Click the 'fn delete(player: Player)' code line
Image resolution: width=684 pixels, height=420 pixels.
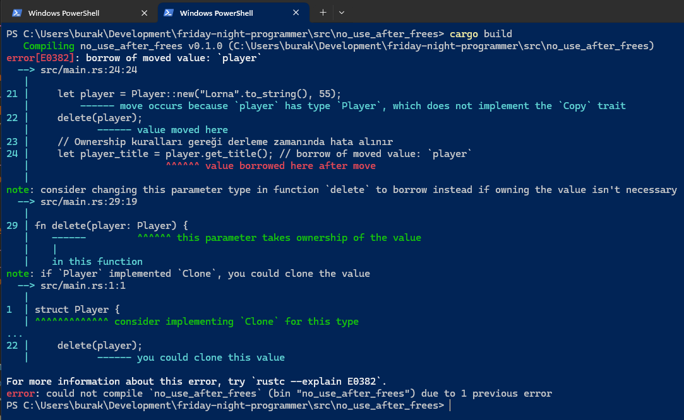coord(111,226)
